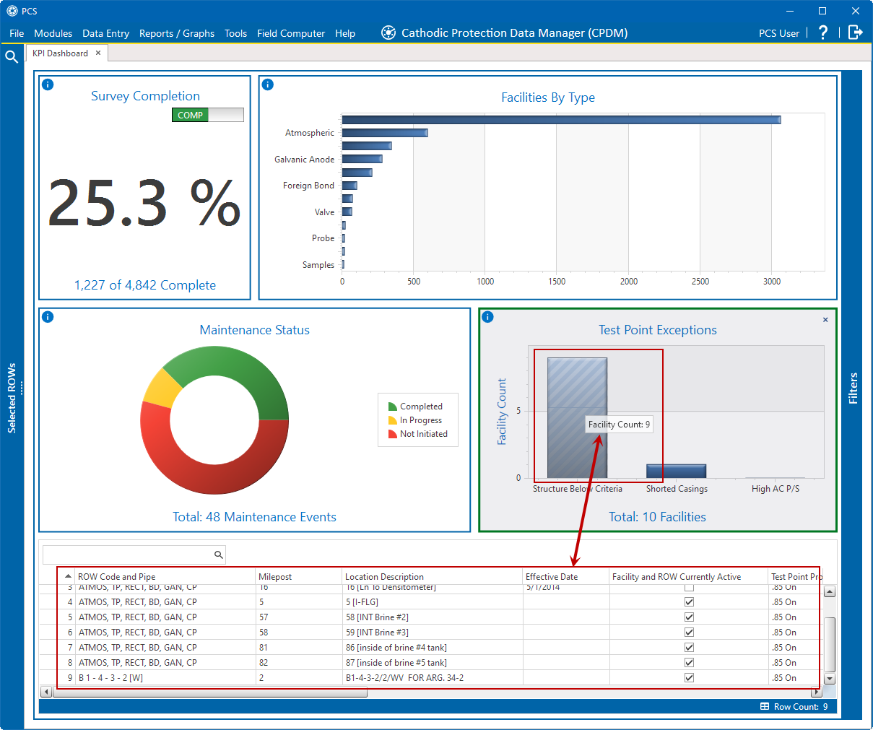Click the search magnifier icon in left sidebar
Image resolution: width=873 pixels, height=730 pixels.
pos(12,56)
